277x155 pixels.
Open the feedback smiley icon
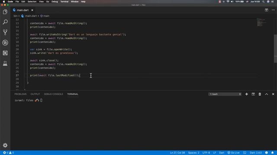pyautogui.click(x=267, y=153)
